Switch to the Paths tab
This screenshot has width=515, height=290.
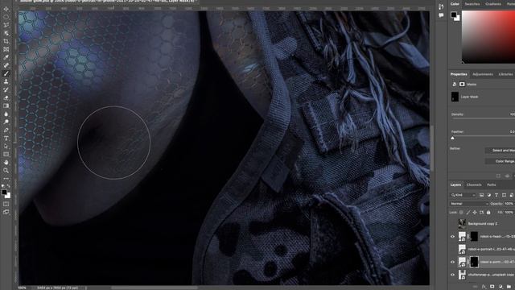pyautogui.click(x=492, y=184)
